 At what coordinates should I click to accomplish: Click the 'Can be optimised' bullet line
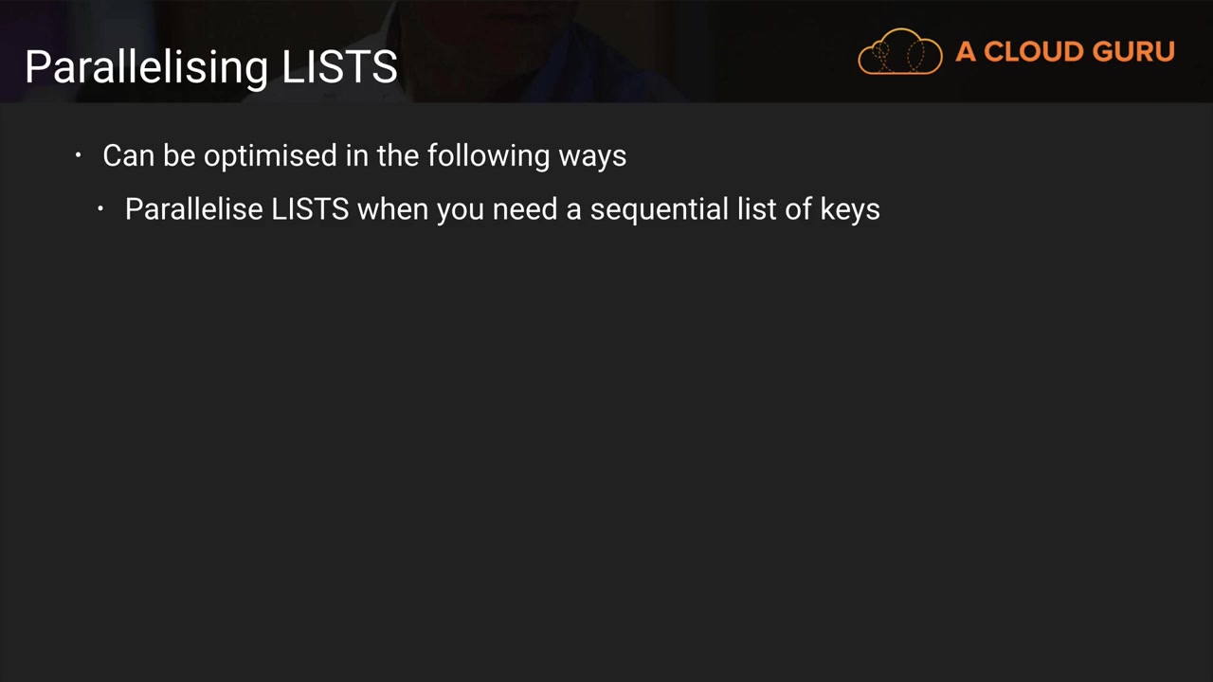(364, 155)
